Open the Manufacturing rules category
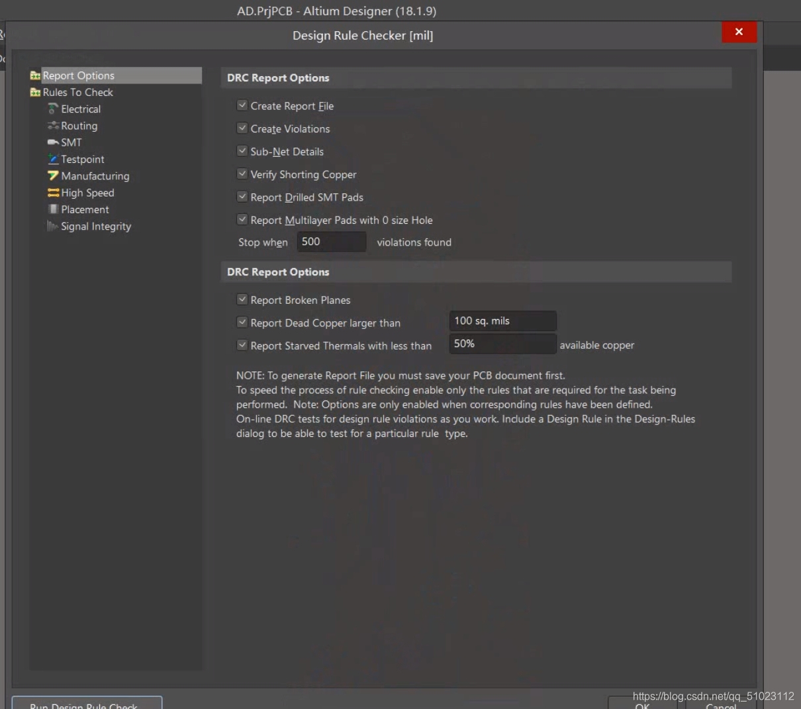The width and height of the screenshot is (801, 709). [95, 176]
